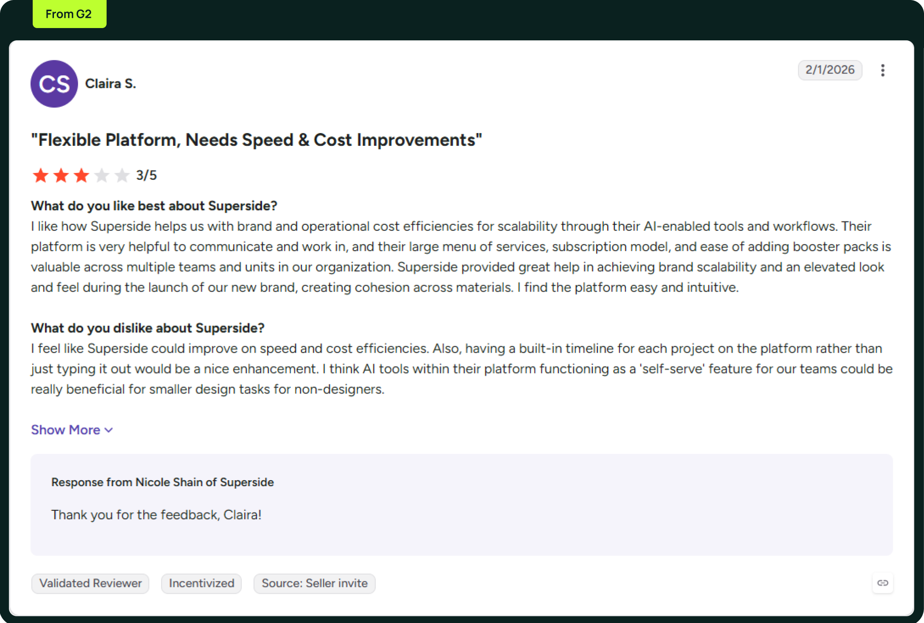This screenshot has width=924, height=623.
Task: Select the Validated Reviewer tag
Action: click(x=90, y=583)
